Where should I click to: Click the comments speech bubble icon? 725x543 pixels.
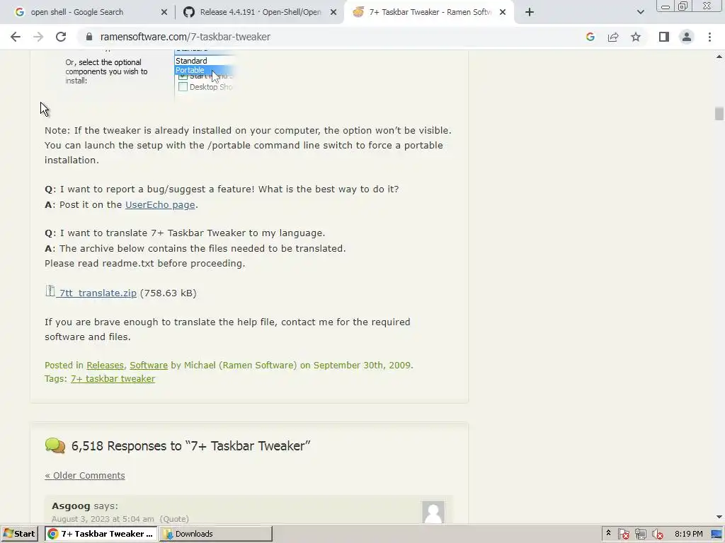click(x=55, y=445)
